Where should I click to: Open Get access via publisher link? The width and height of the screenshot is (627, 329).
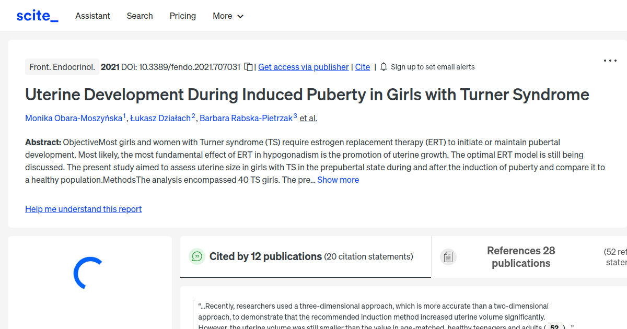(303, 67)
